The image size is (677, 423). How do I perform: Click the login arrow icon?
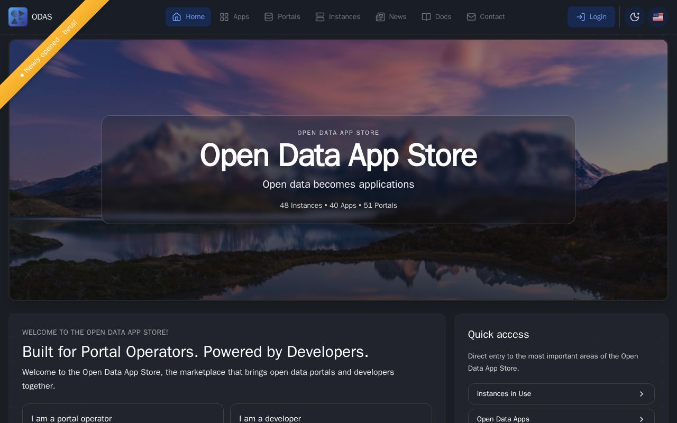581,17
